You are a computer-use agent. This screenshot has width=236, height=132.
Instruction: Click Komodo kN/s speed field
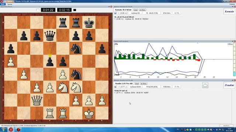[166, 13]
